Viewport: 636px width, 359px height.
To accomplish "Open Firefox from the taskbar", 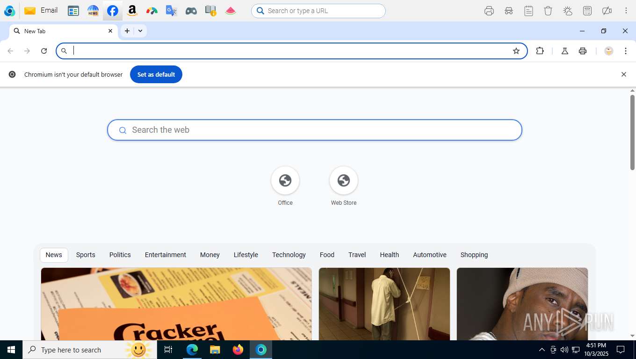I will pos(238,350).
